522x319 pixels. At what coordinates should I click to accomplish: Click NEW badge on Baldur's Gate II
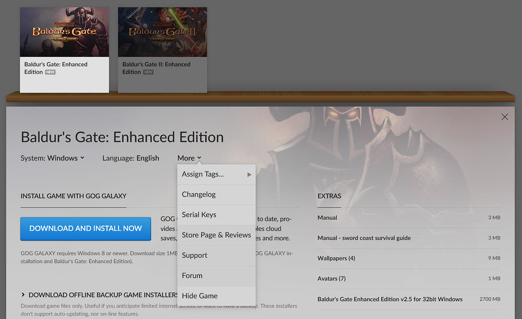pos(148,72)
